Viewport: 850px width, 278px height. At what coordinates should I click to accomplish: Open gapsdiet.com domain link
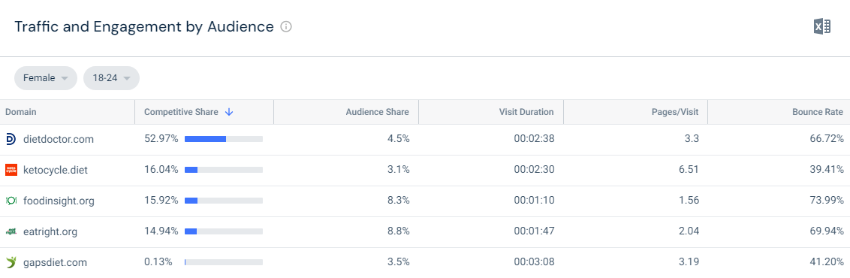coord(56,263)
